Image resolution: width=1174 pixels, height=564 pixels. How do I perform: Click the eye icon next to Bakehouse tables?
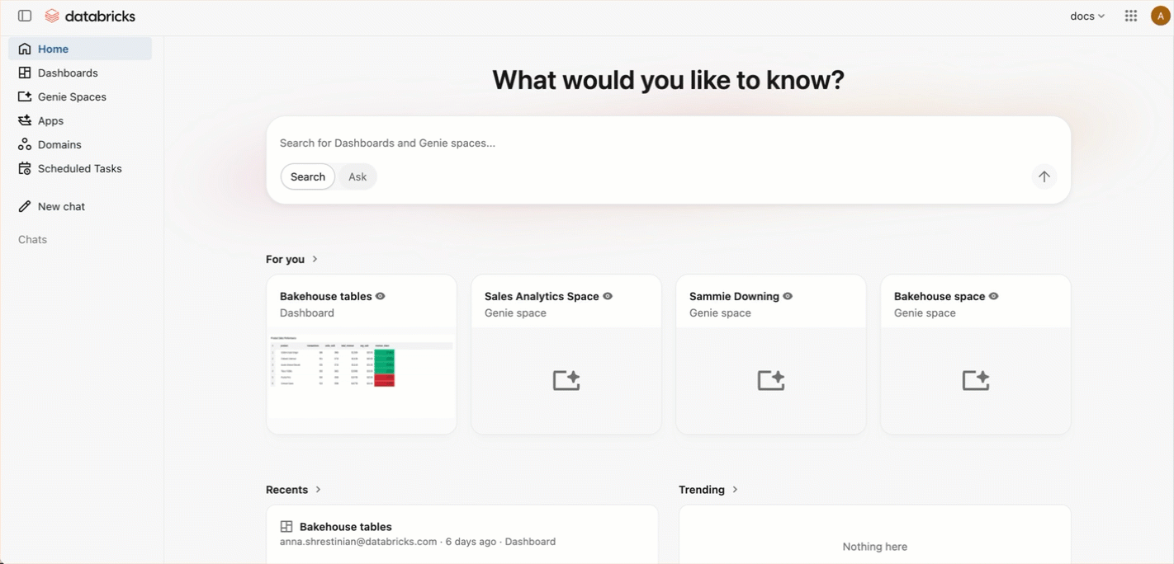point(381,296)
